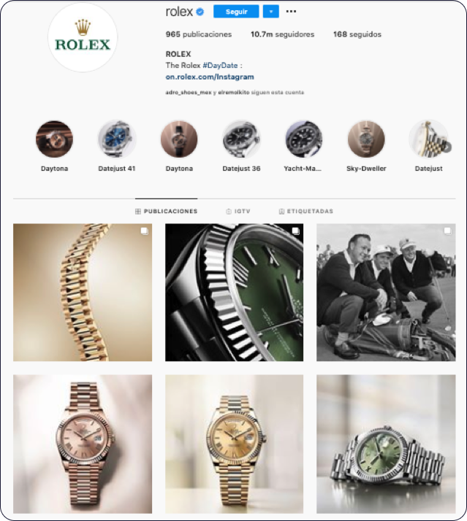The image size is (467, 521).
Task: Click the Seguir follow button
Action: click(x=236, y=12)
